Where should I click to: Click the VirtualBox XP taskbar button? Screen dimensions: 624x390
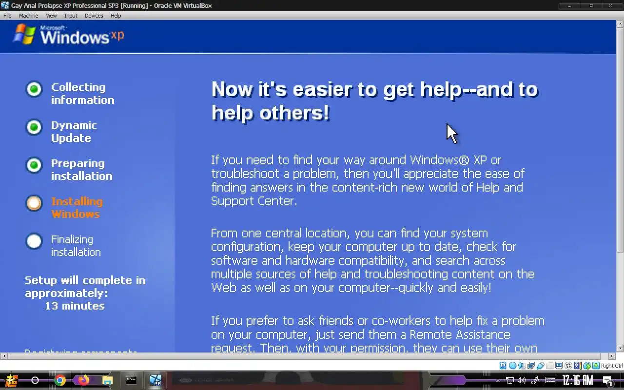156,380
